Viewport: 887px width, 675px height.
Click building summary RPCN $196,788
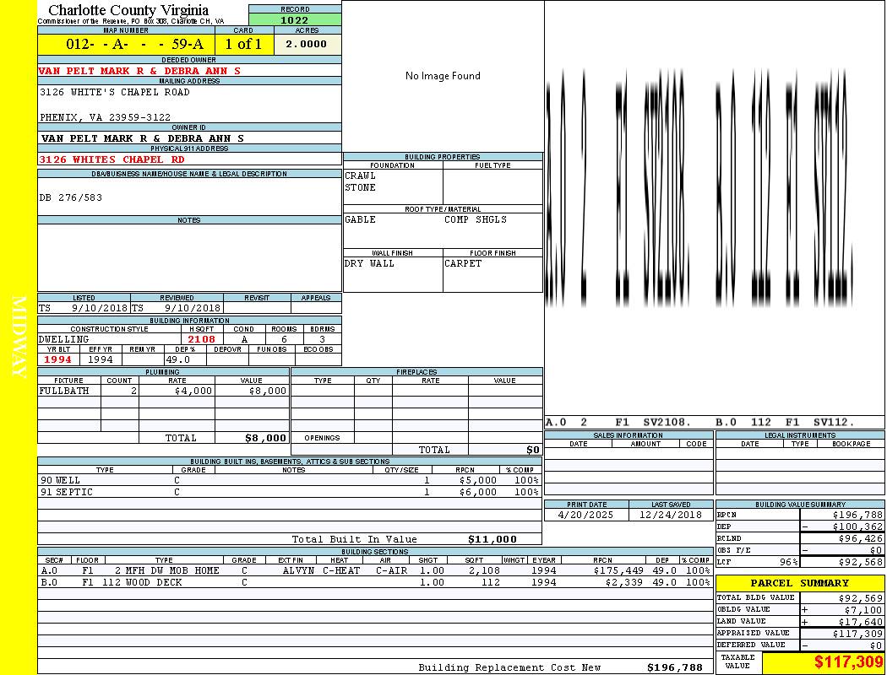857,516
